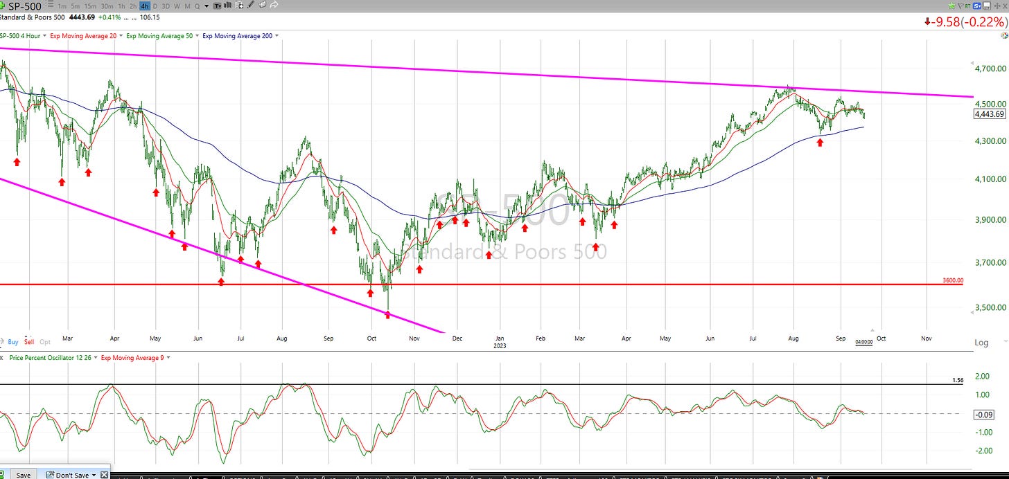The image size is (1009, 479).
Task: Switch to 3D timeframe
Action: pyautogui.click(x=166, y=6)
